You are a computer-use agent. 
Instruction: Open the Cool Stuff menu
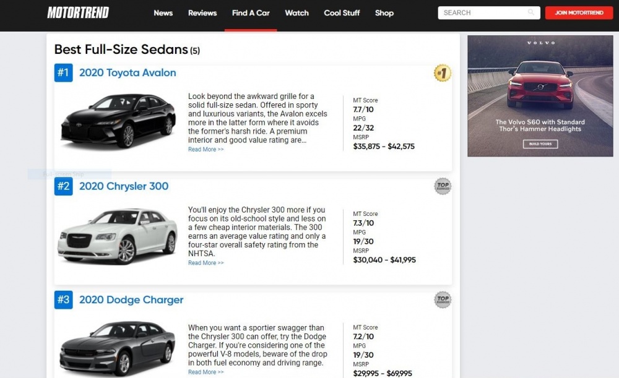(x=342, y=13)
